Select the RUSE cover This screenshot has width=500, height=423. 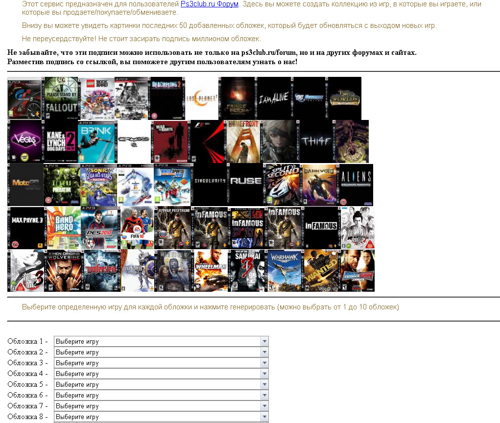(x=245, y=185)
